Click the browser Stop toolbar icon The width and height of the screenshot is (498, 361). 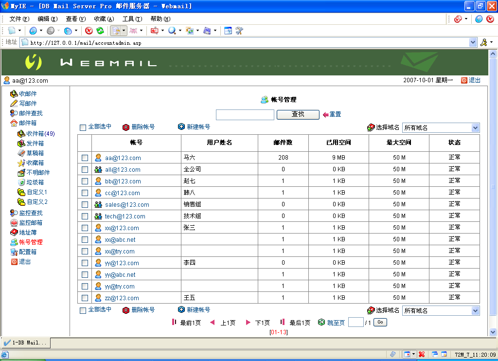(89, 31)
